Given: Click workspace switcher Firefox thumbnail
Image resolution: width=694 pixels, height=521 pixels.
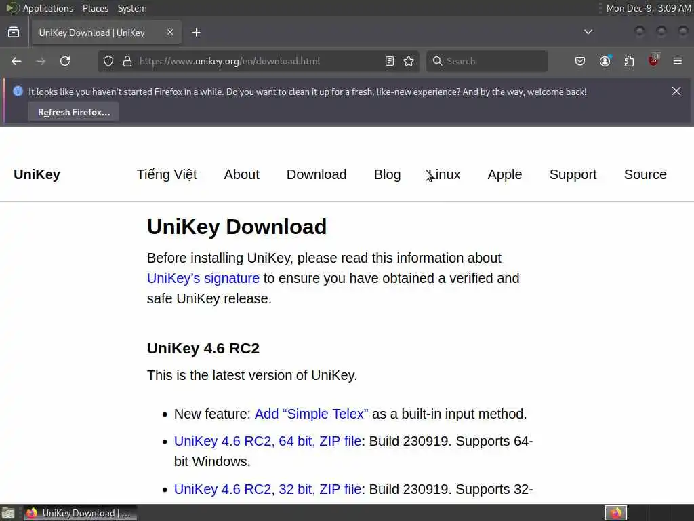Looking at the screenshot, I should [x=616, y=513].
